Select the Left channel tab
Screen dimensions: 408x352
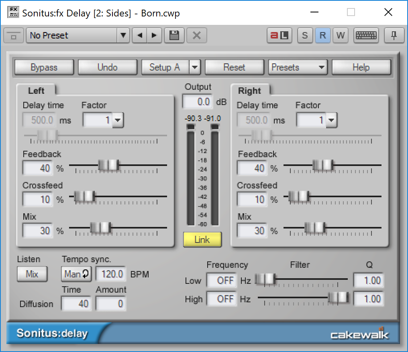pos(36,90)
